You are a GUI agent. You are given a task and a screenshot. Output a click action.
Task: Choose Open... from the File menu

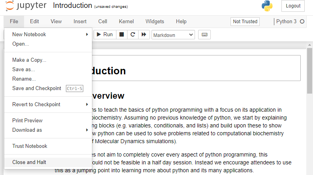pyautogui.click(x=48, y=44)
